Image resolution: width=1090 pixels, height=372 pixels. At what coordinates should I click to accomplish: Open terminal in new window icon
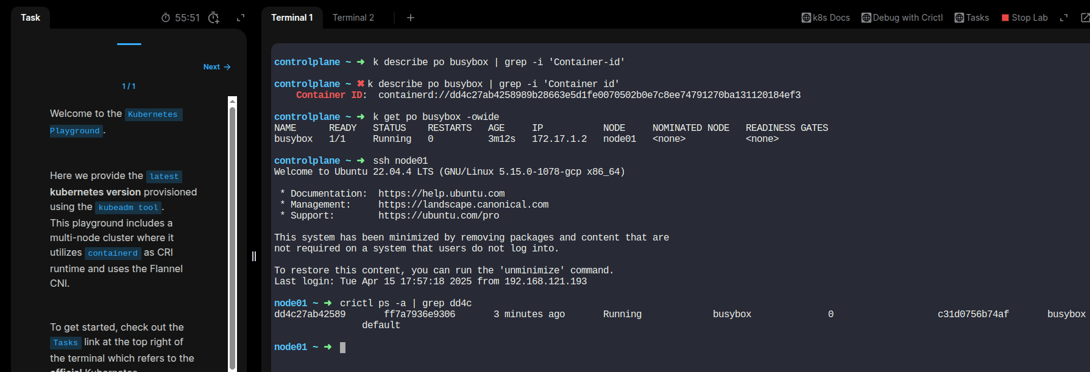coord(1085,18)
